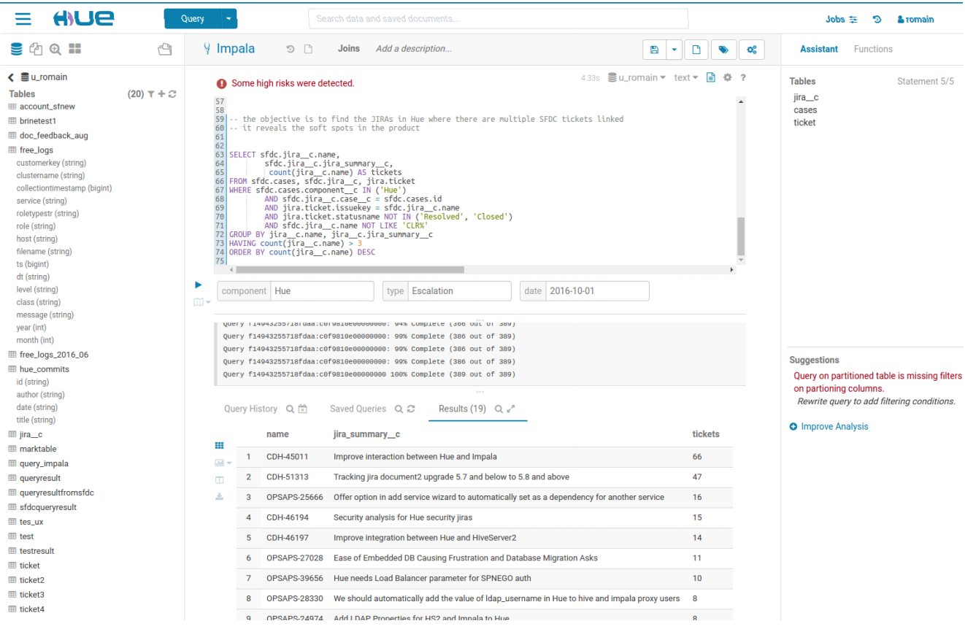
Task: Open the snippet gear settings
Action: coord(727,77)
